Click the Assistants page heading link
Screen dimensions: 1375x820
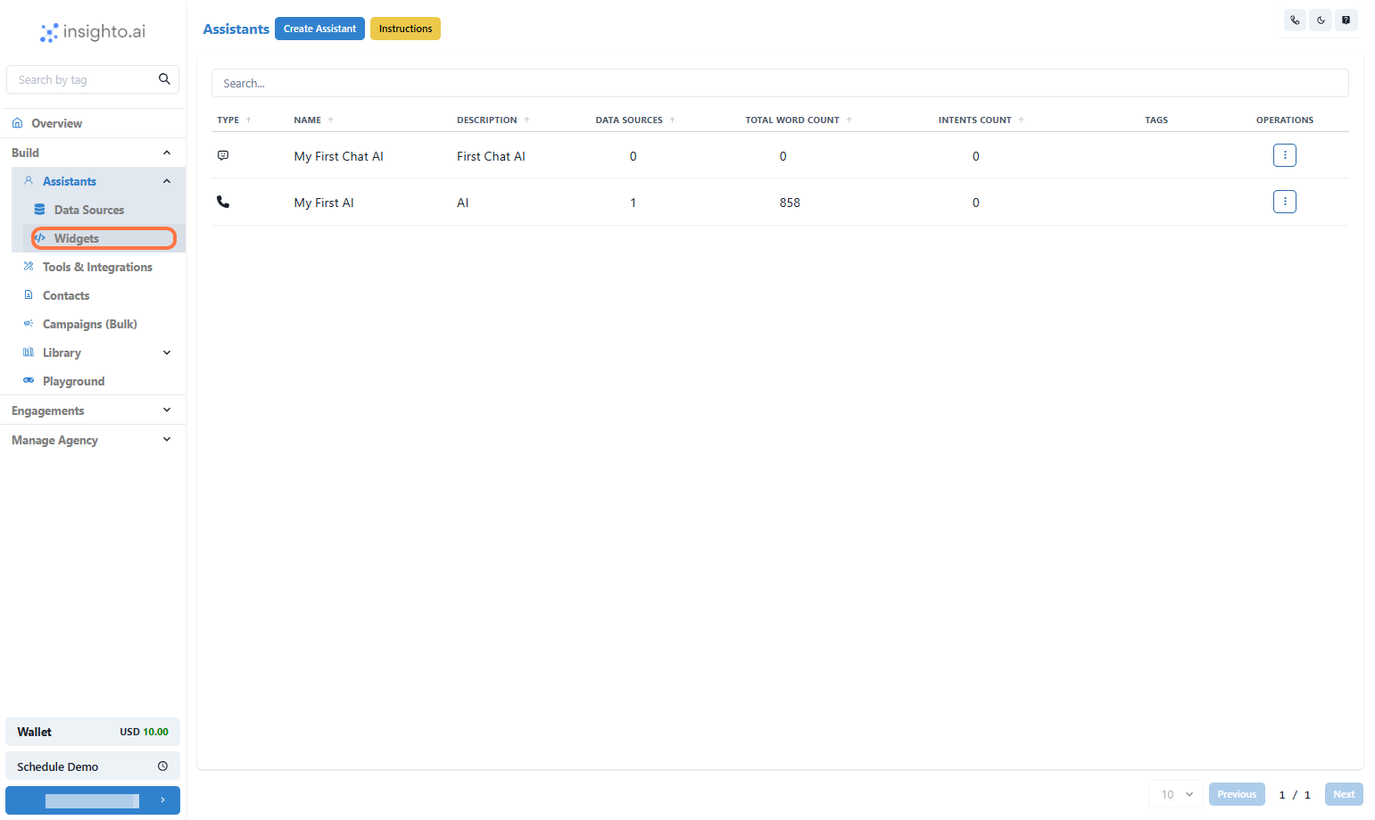[236, 29]
